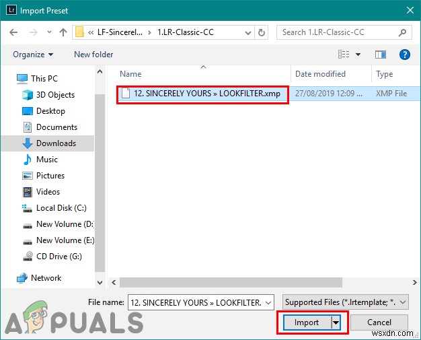The image size is (421, 340).
Task: Open the Organize menu
Action: 33,55
